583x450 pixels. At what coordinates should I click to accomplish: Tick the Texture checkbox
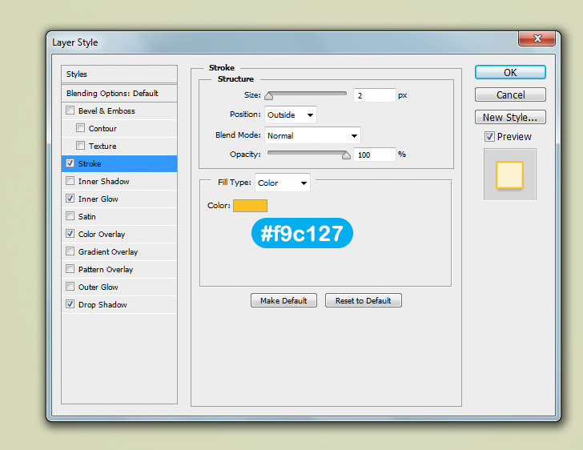pyautogui.click(x=80, y=146)
